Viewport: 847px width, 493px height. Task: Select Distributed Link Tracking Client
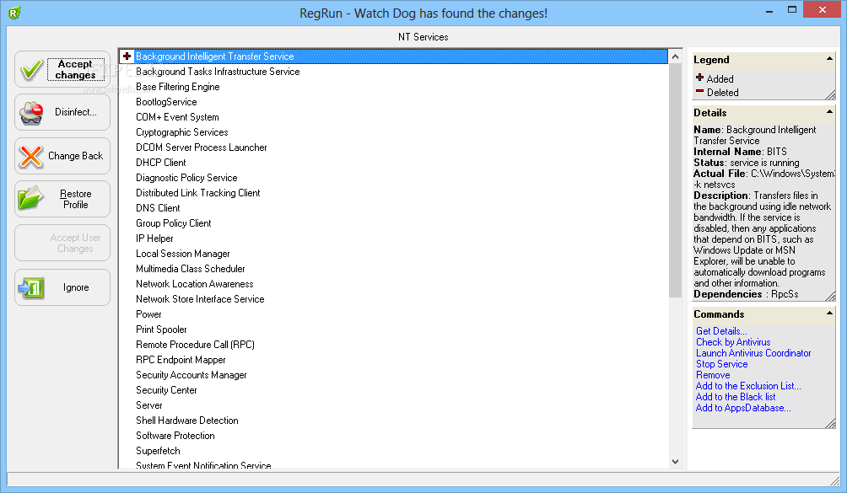coord(197,192)
